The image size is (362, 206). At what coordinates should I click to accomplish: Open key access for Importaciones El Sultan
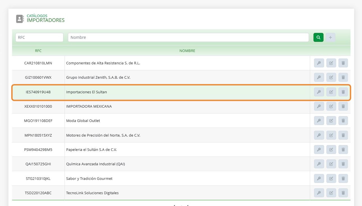click(x=319, y=92)
